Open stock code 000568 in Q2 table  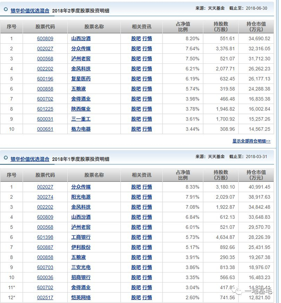click(x=45, y=59)
